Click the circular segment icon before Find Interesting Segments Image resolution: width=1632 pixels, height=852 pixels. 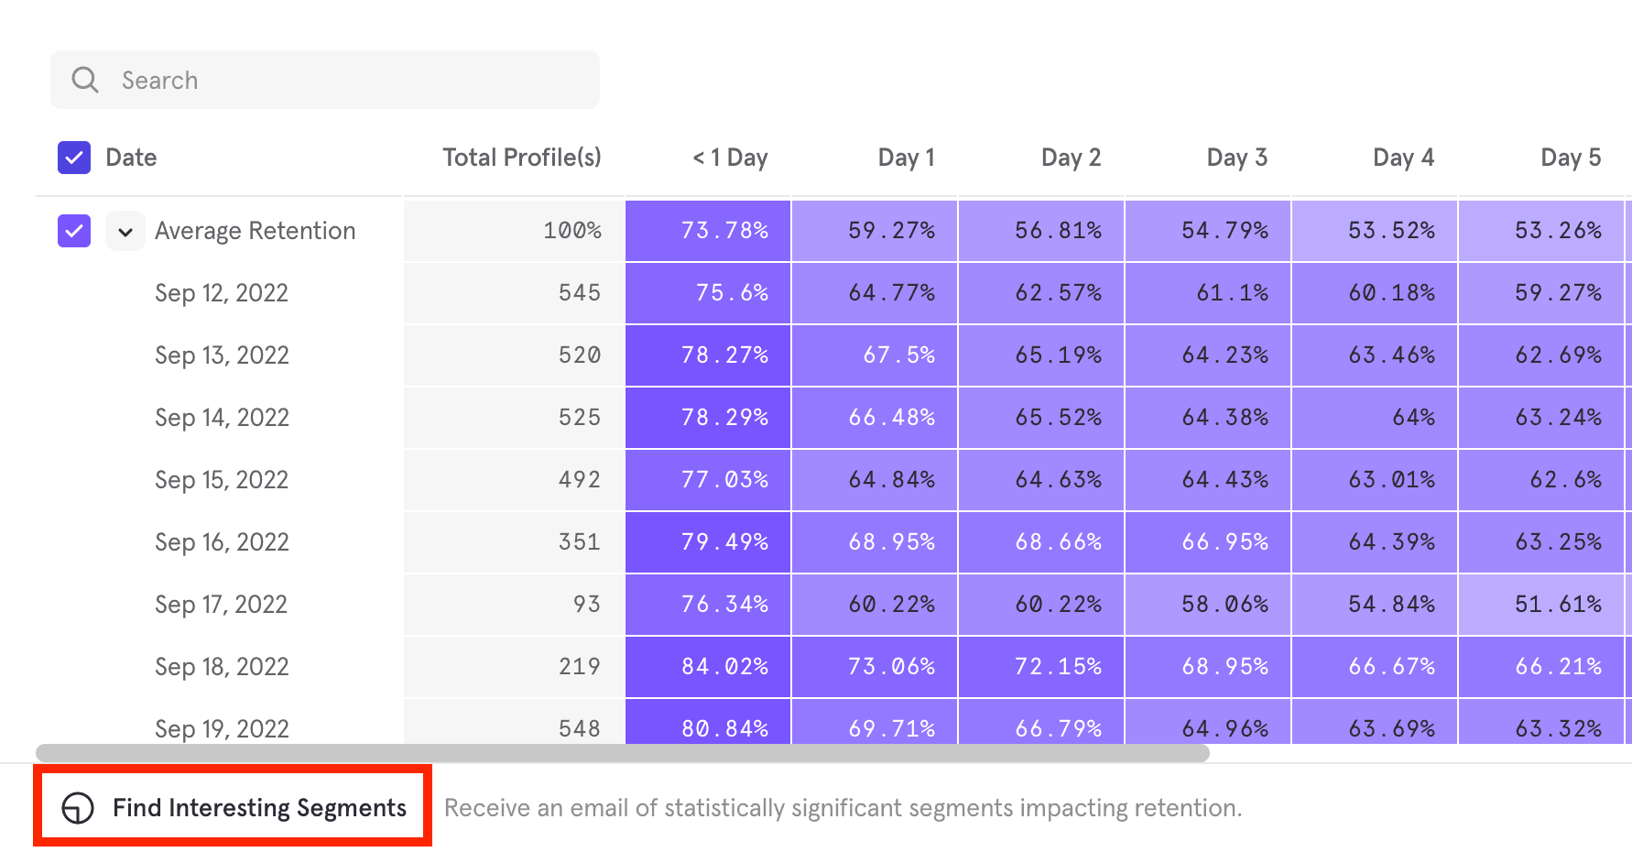tap(77, 807)
